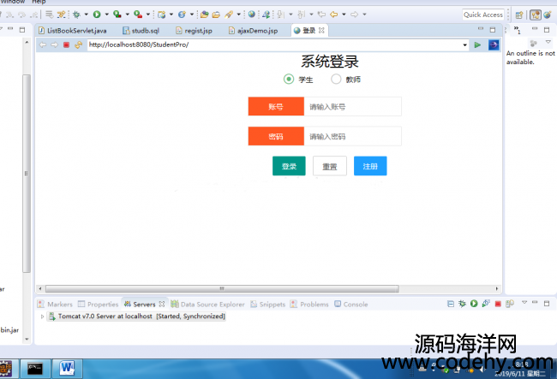Click the Search flashlight icon in toolbar

click(x=229, y=15)
